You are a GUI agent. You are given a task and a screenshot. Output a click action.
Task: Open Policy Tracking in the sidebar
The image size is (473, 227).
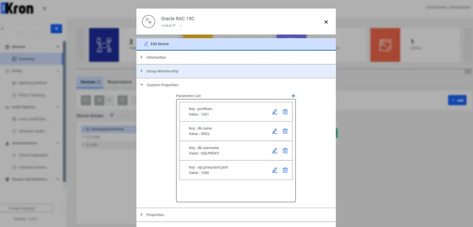[x=31, y=95]
